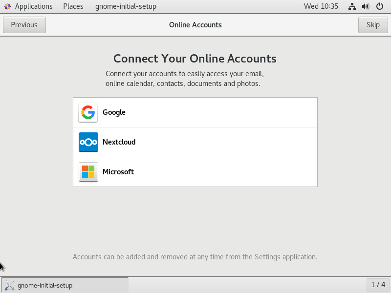Viewport: 391px width, 293px height.
Task: Go back with the Previous button
Action: click(x=24, y=25)
